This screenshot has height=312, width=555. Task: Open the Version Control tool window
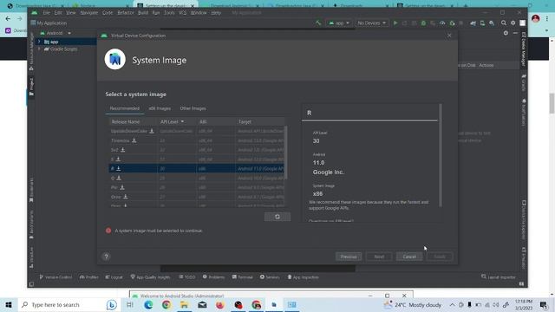[55, 277]
